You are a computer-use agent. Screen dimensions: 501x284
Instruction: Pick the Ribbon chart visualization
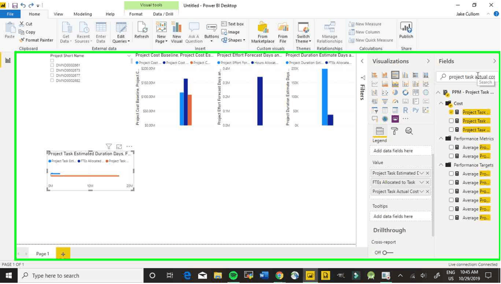pyautogui.click(x=425, y=84)
